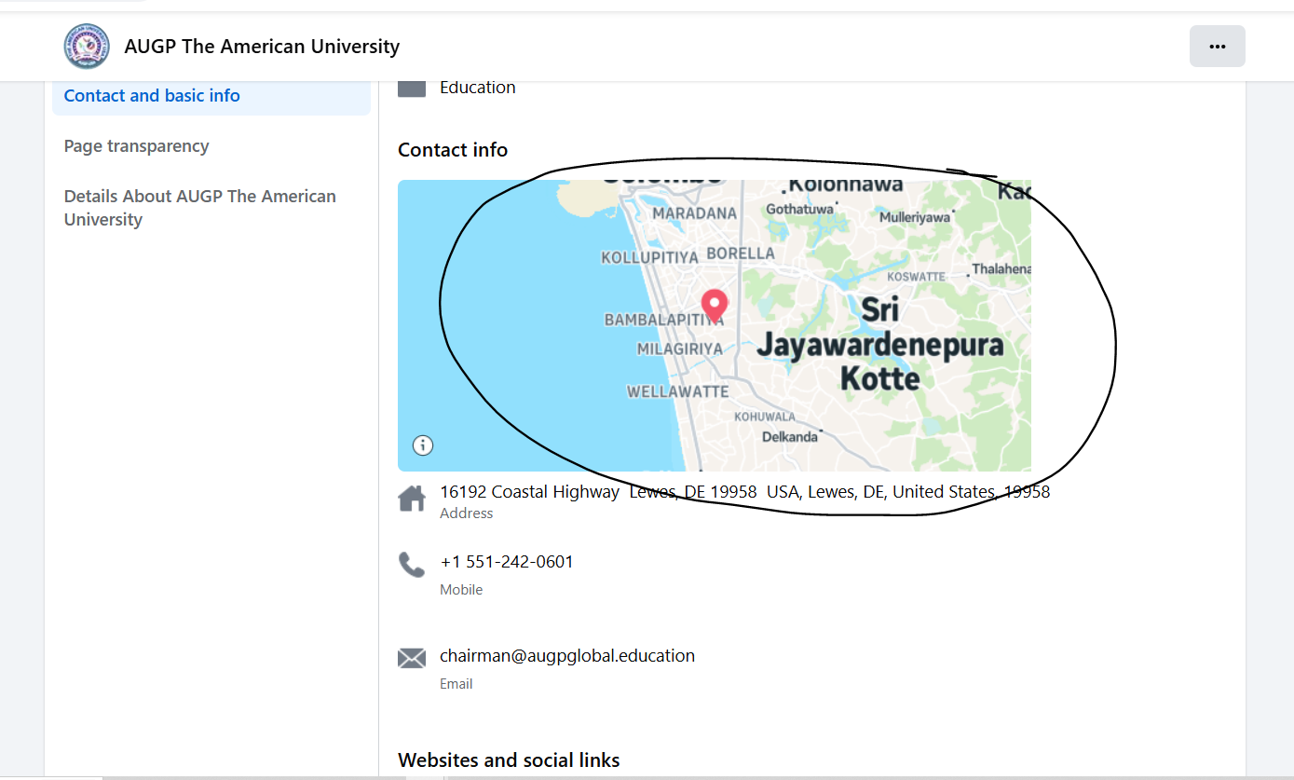Click the Websites and social links heading
Image resolution: width=1294 pixels, height=780 pixels.
click(509, 760)
